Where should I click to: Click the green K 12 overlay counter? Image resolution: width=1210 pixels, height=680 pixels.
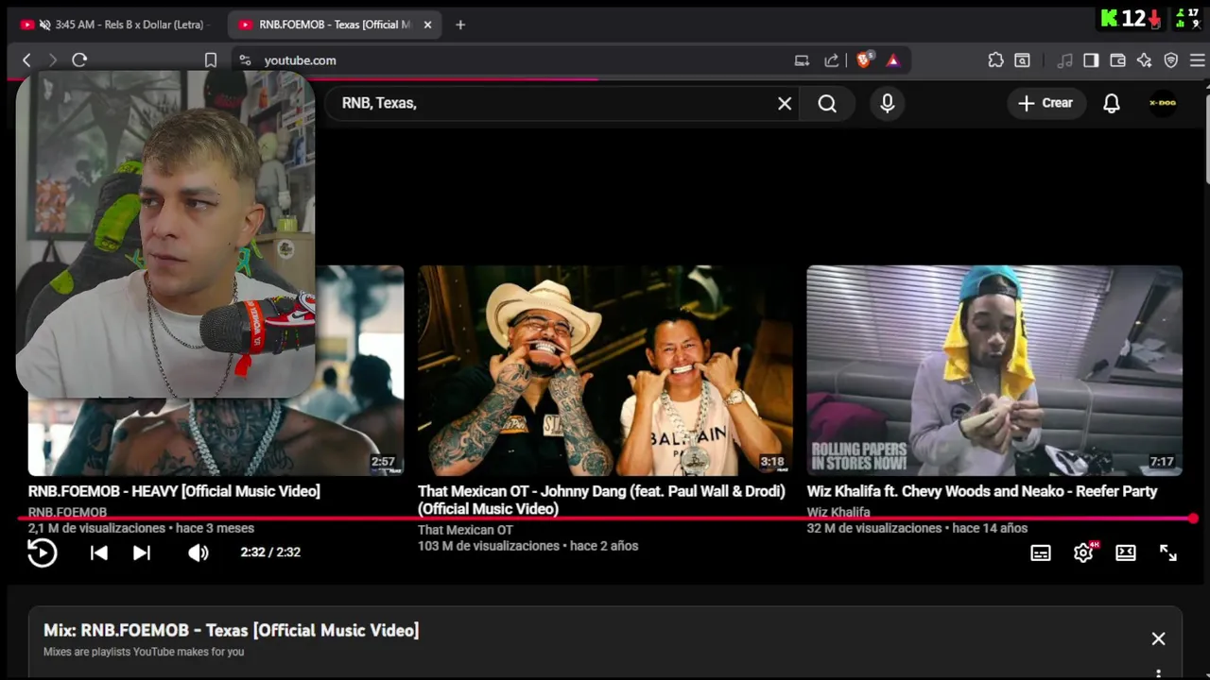(x=1132, y=18)
